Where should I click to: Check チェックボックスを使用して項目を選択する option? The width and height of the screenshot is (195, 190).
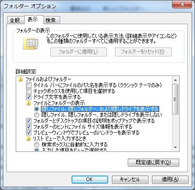(29, 91)
